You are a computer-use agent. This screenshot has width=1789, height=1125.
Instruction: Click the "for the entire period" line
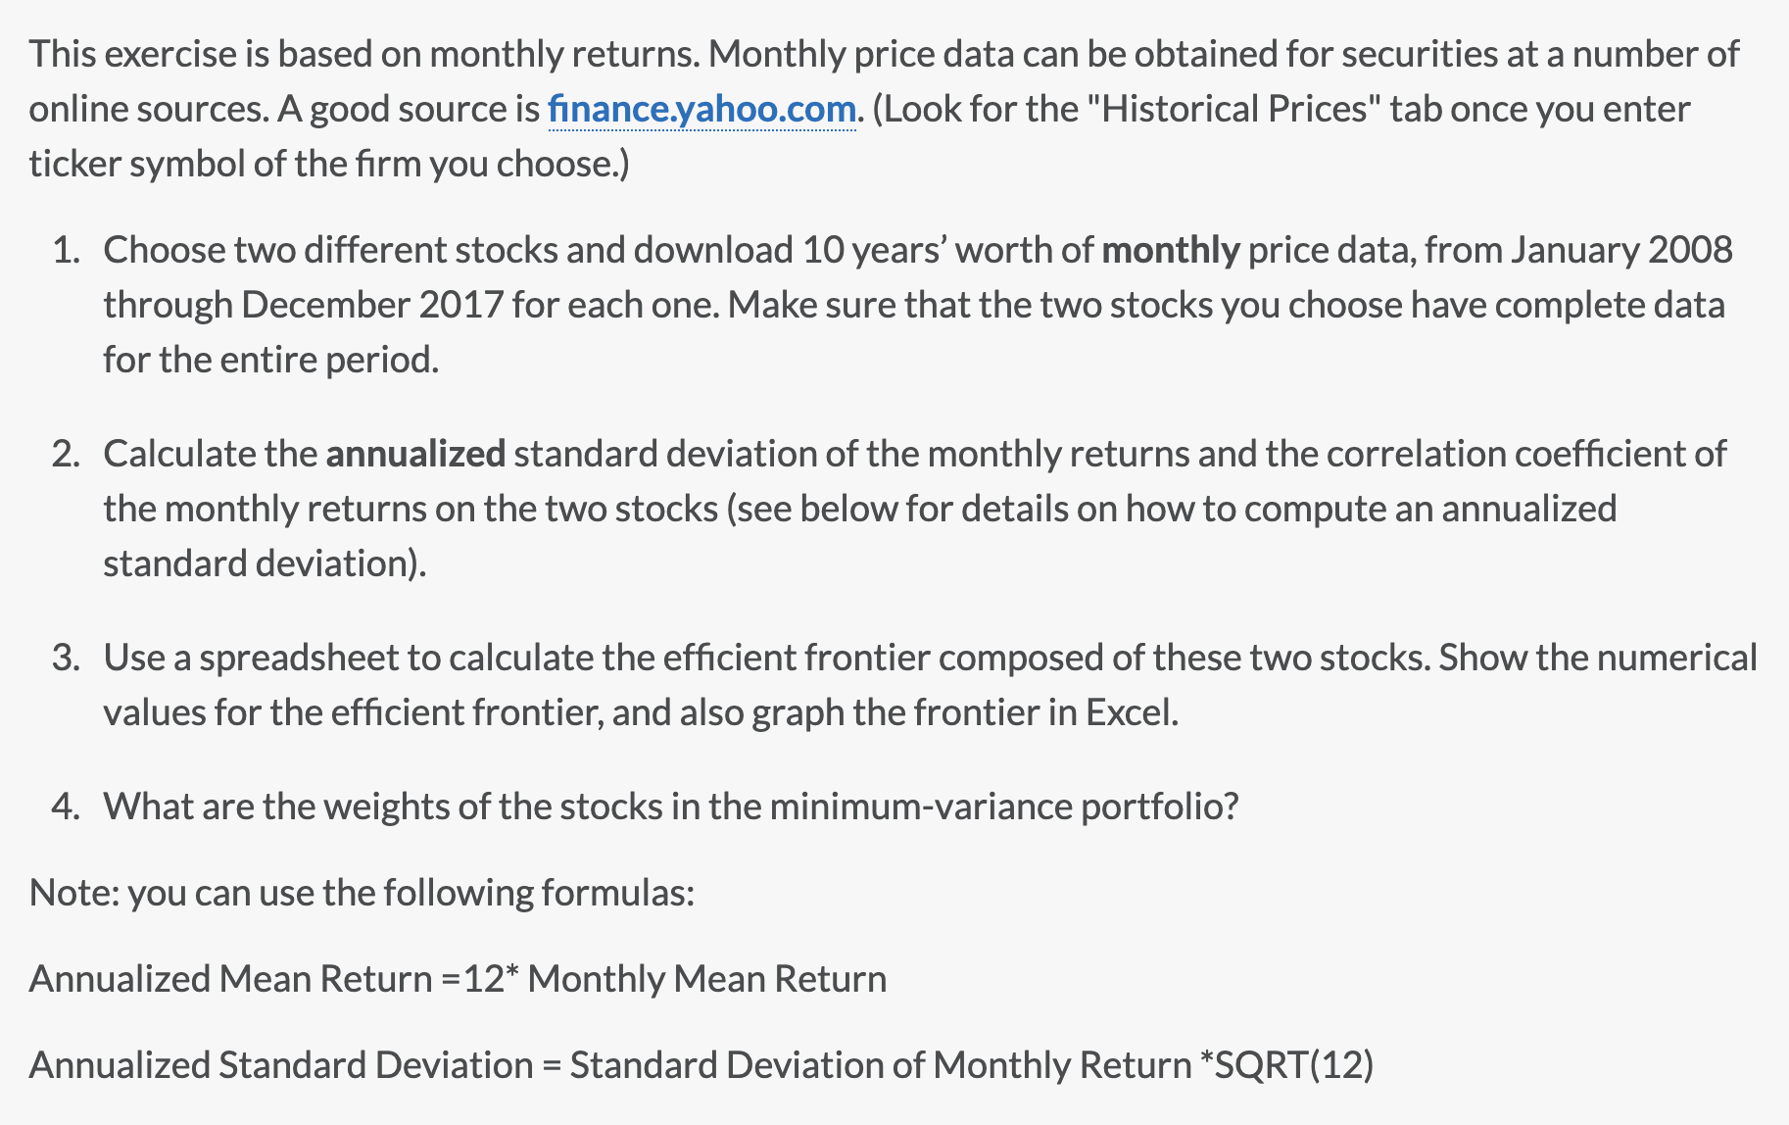coord(271,361)
